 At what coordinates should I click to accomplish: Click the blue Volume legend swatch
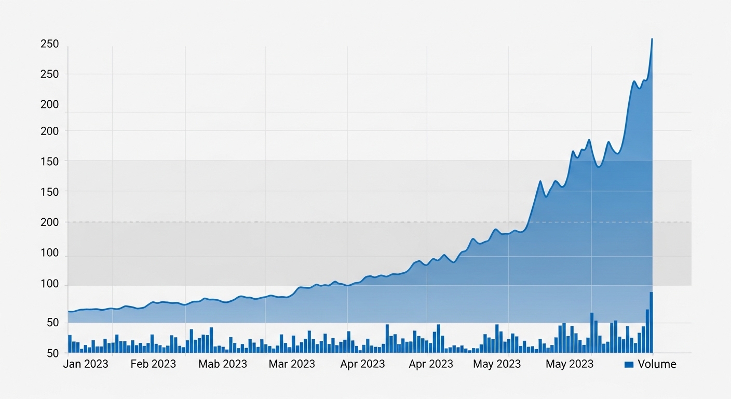(629, 365)
